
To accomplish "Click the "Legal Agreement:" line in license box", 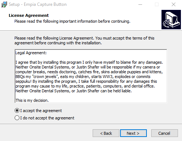I will click(31, 53).
